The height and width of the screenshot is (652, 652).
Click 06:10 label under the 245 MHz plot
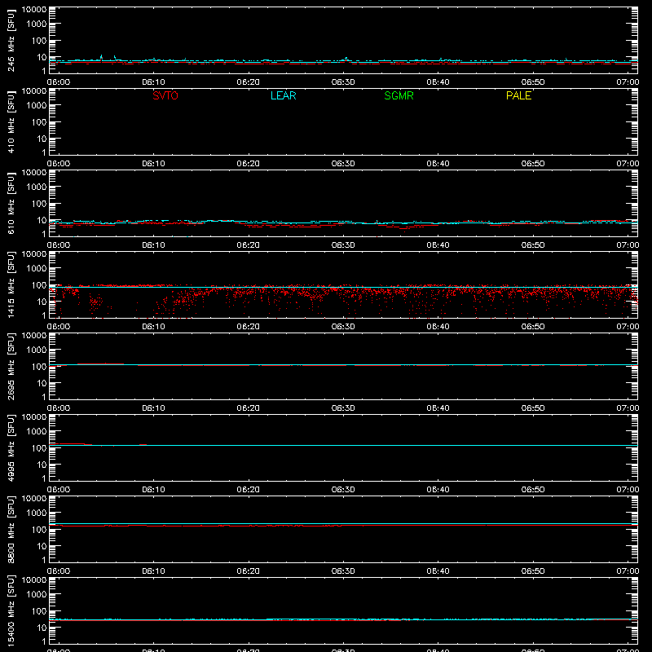tap(153, 82)
